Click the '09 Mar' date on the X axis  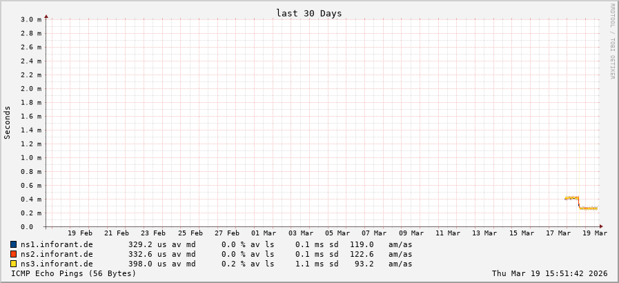[x=412, y=233]
